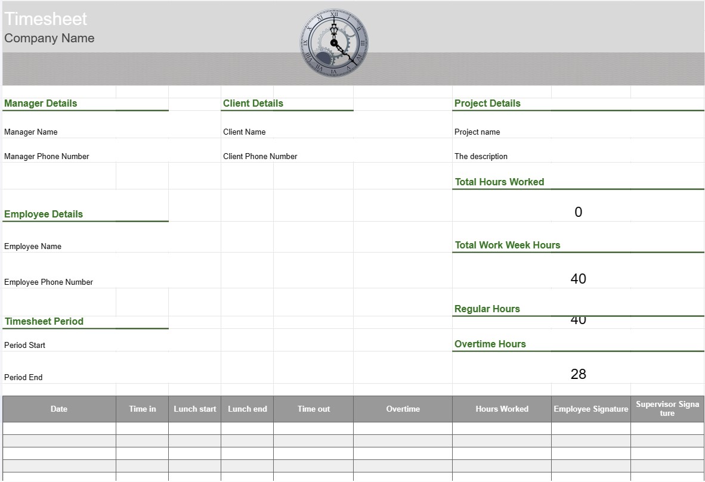
Task: Click the Client Phone Number field
Action: point(259,156)
